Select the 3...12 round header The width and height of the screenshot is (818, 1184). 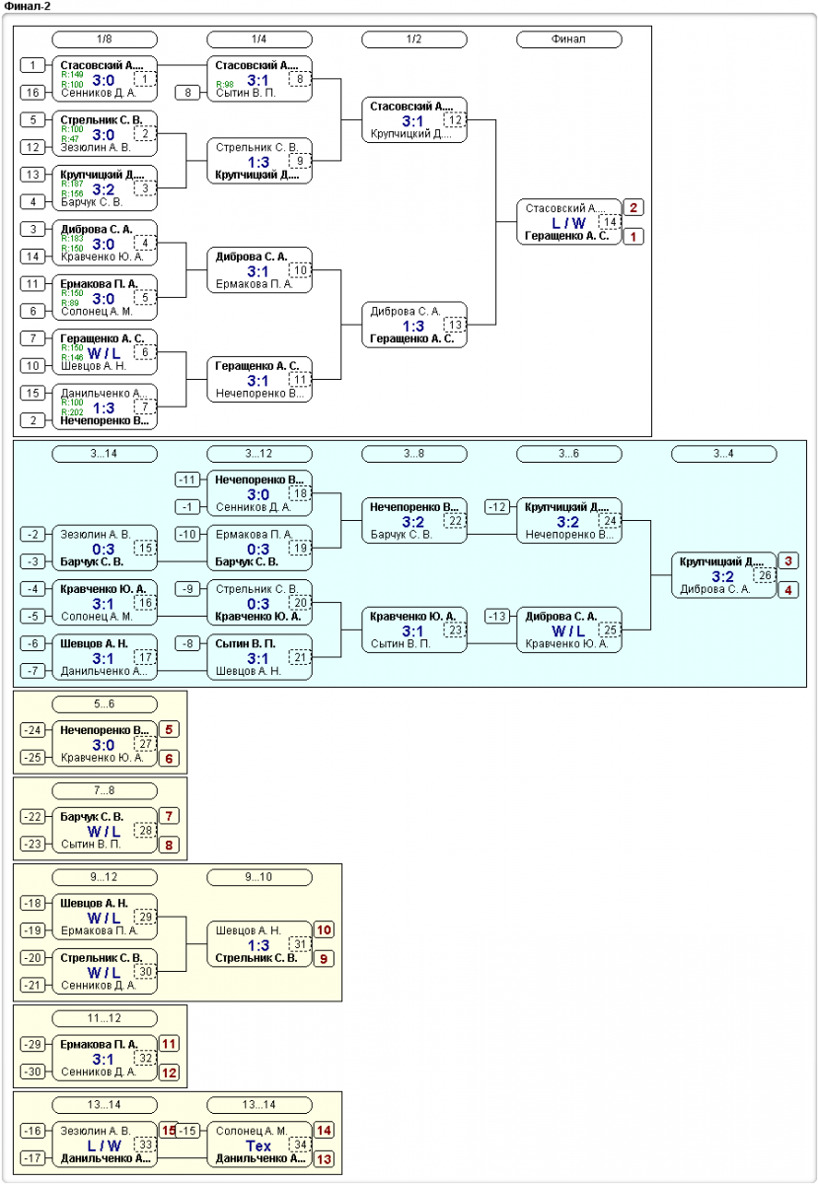[260, 454]
